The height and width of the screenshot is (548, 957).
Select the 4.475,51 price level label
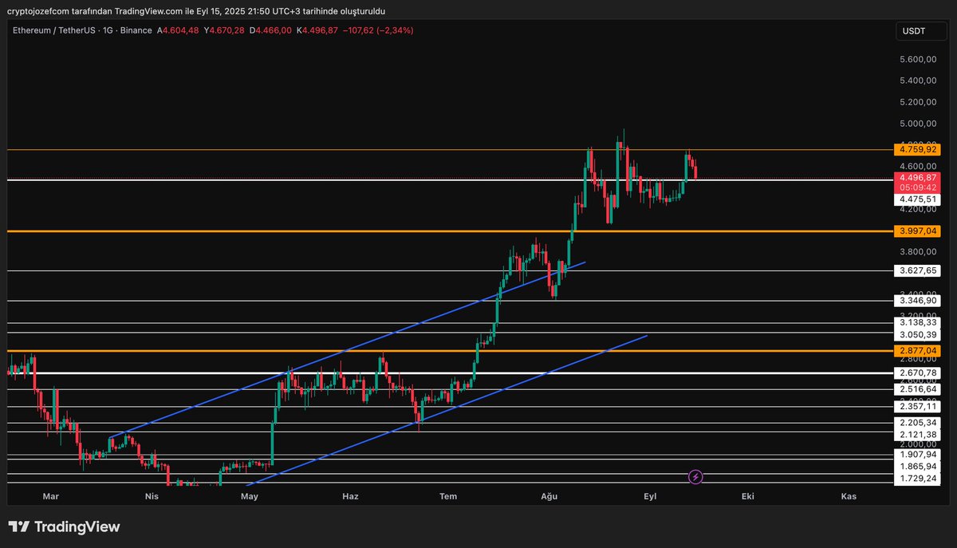coord(917,199)
